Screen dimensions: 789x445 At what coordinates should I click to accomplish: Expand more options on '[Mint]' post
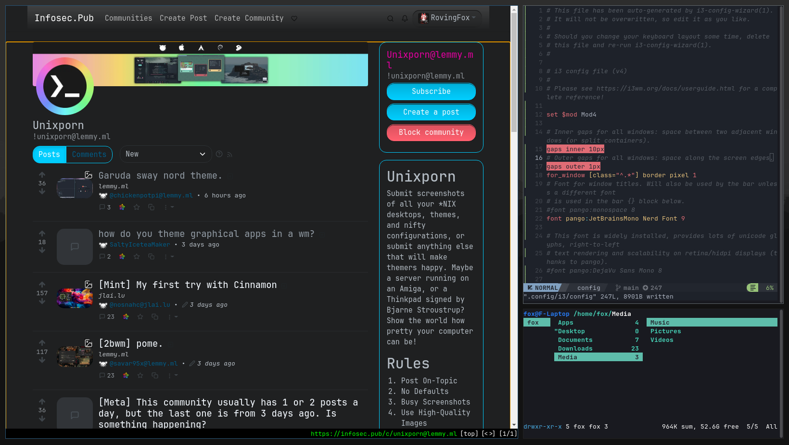(x=173, y=316)
